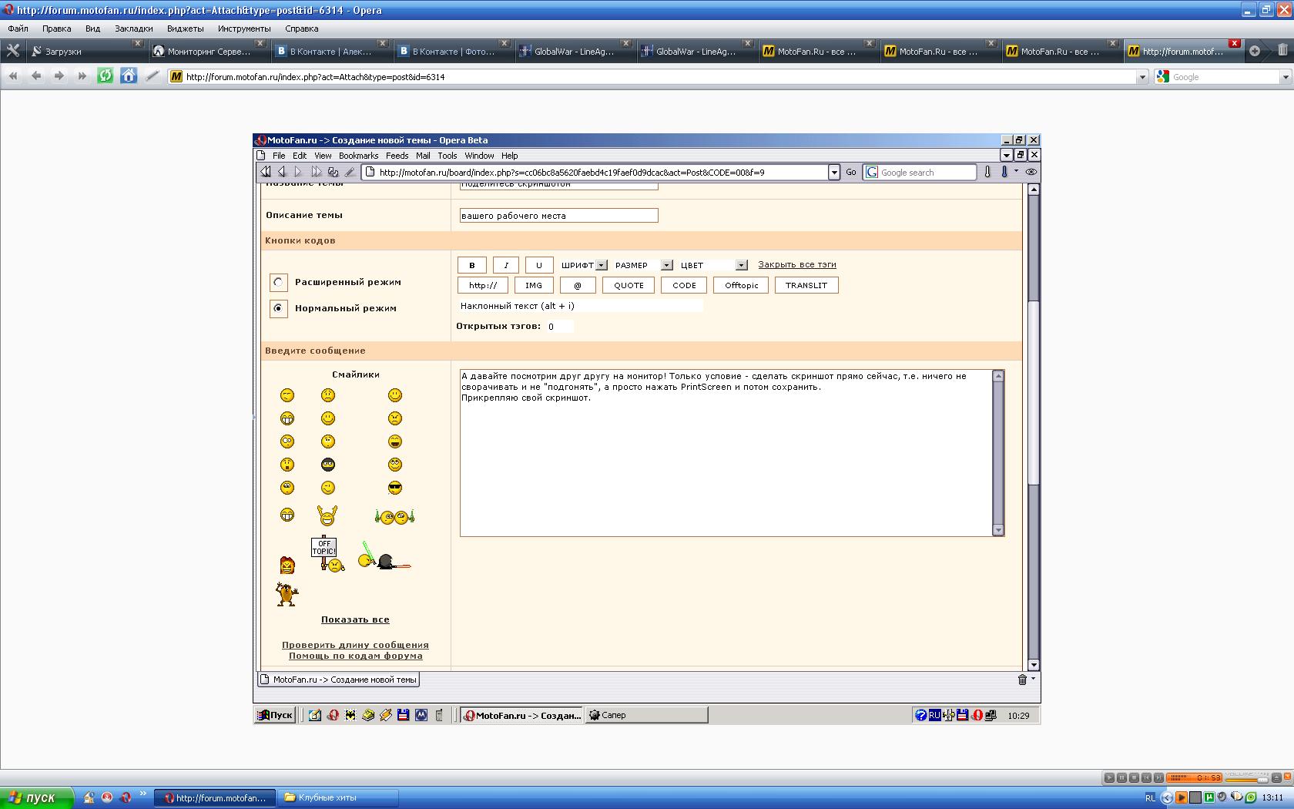The width and height of the screenshot is (1294, 809).
Task: Open the Виджеты menu
Action: [x=186, y=29]
